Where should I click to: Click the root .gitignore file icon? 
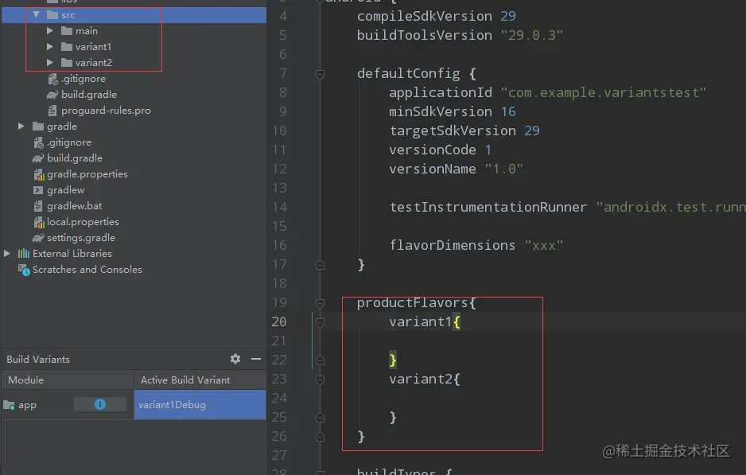pos(38,142)
